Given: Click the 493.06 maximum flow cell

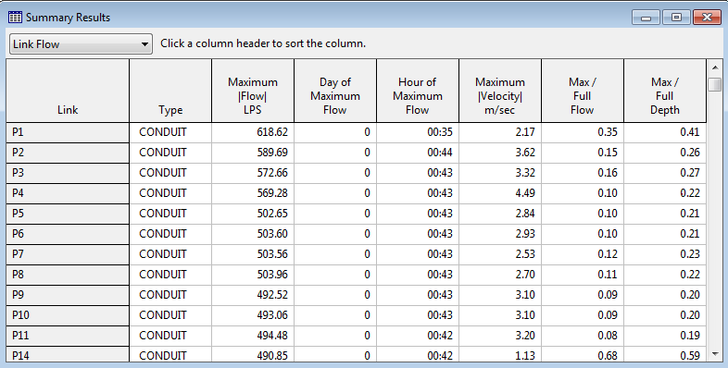Looking at the screenshot, I should [x=253, y=316].
